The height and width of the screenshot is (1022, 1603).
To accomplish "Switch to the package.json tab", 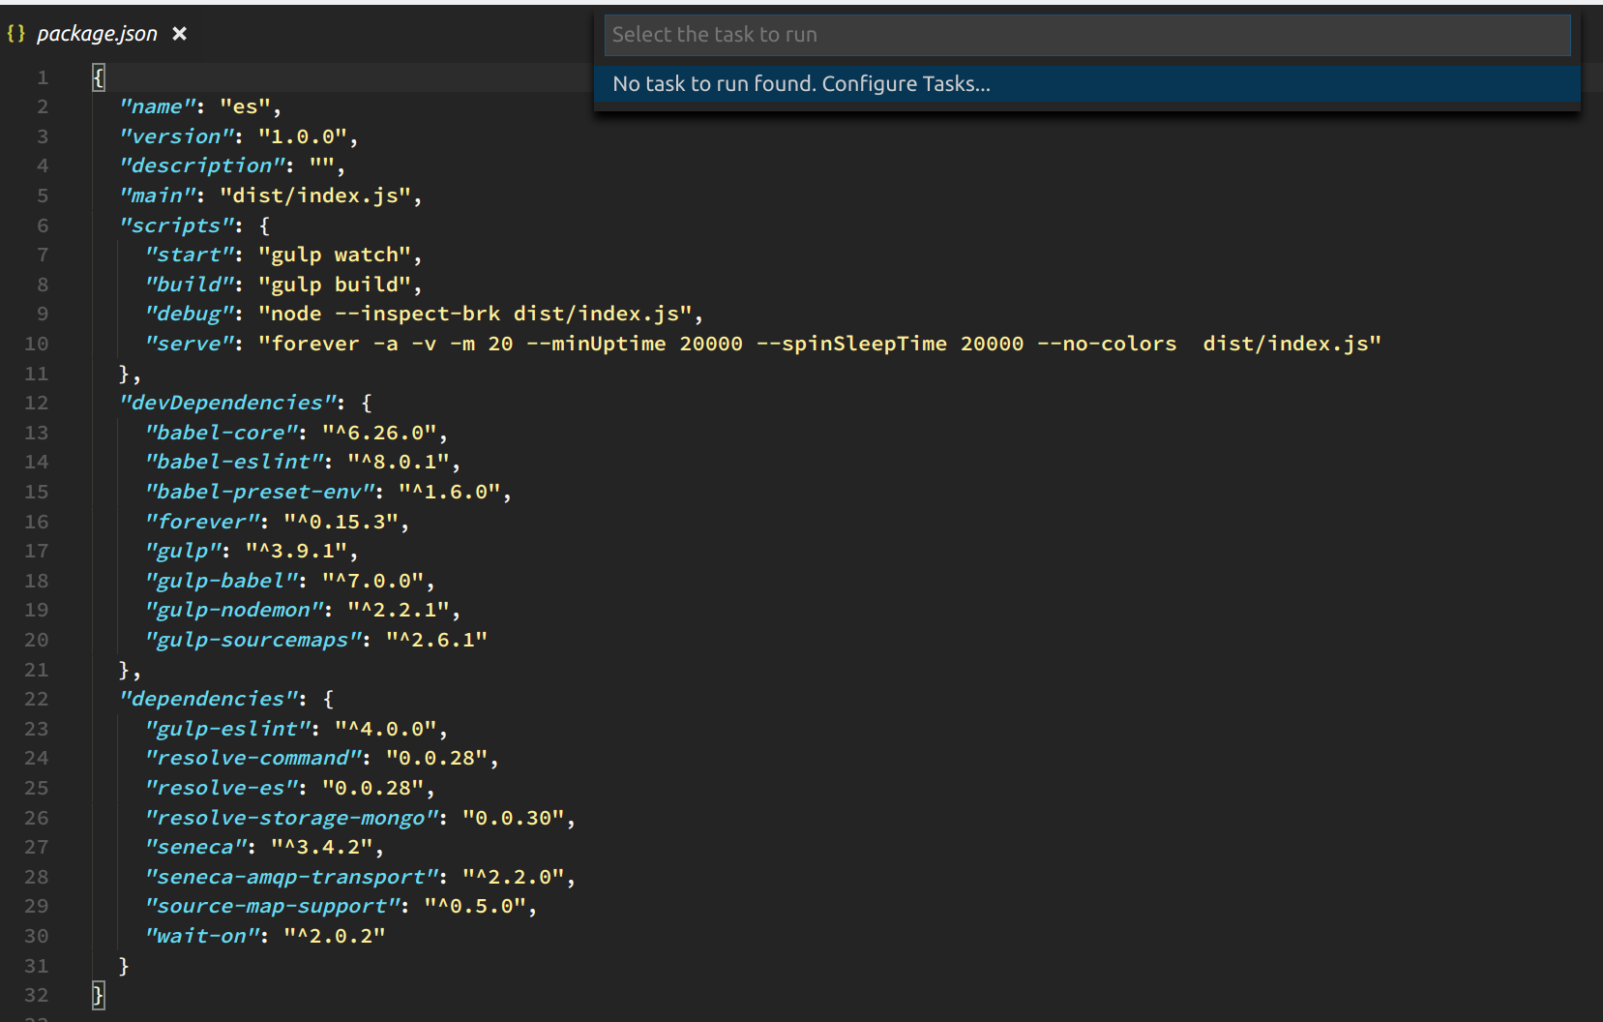I will pyautogui.click(x=97, y=33).
